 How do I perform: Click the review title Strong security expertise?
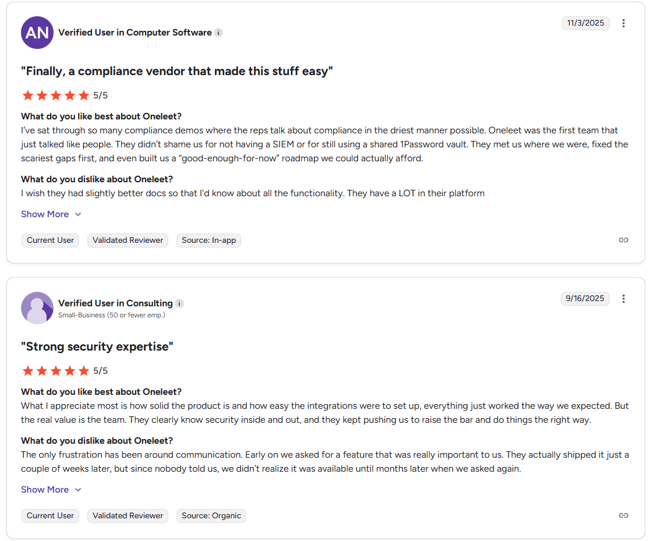[x=97, y=346]
